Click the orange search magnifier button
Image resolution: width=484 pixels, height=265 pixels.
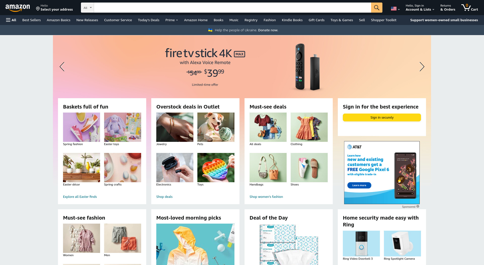pos(377,8)
